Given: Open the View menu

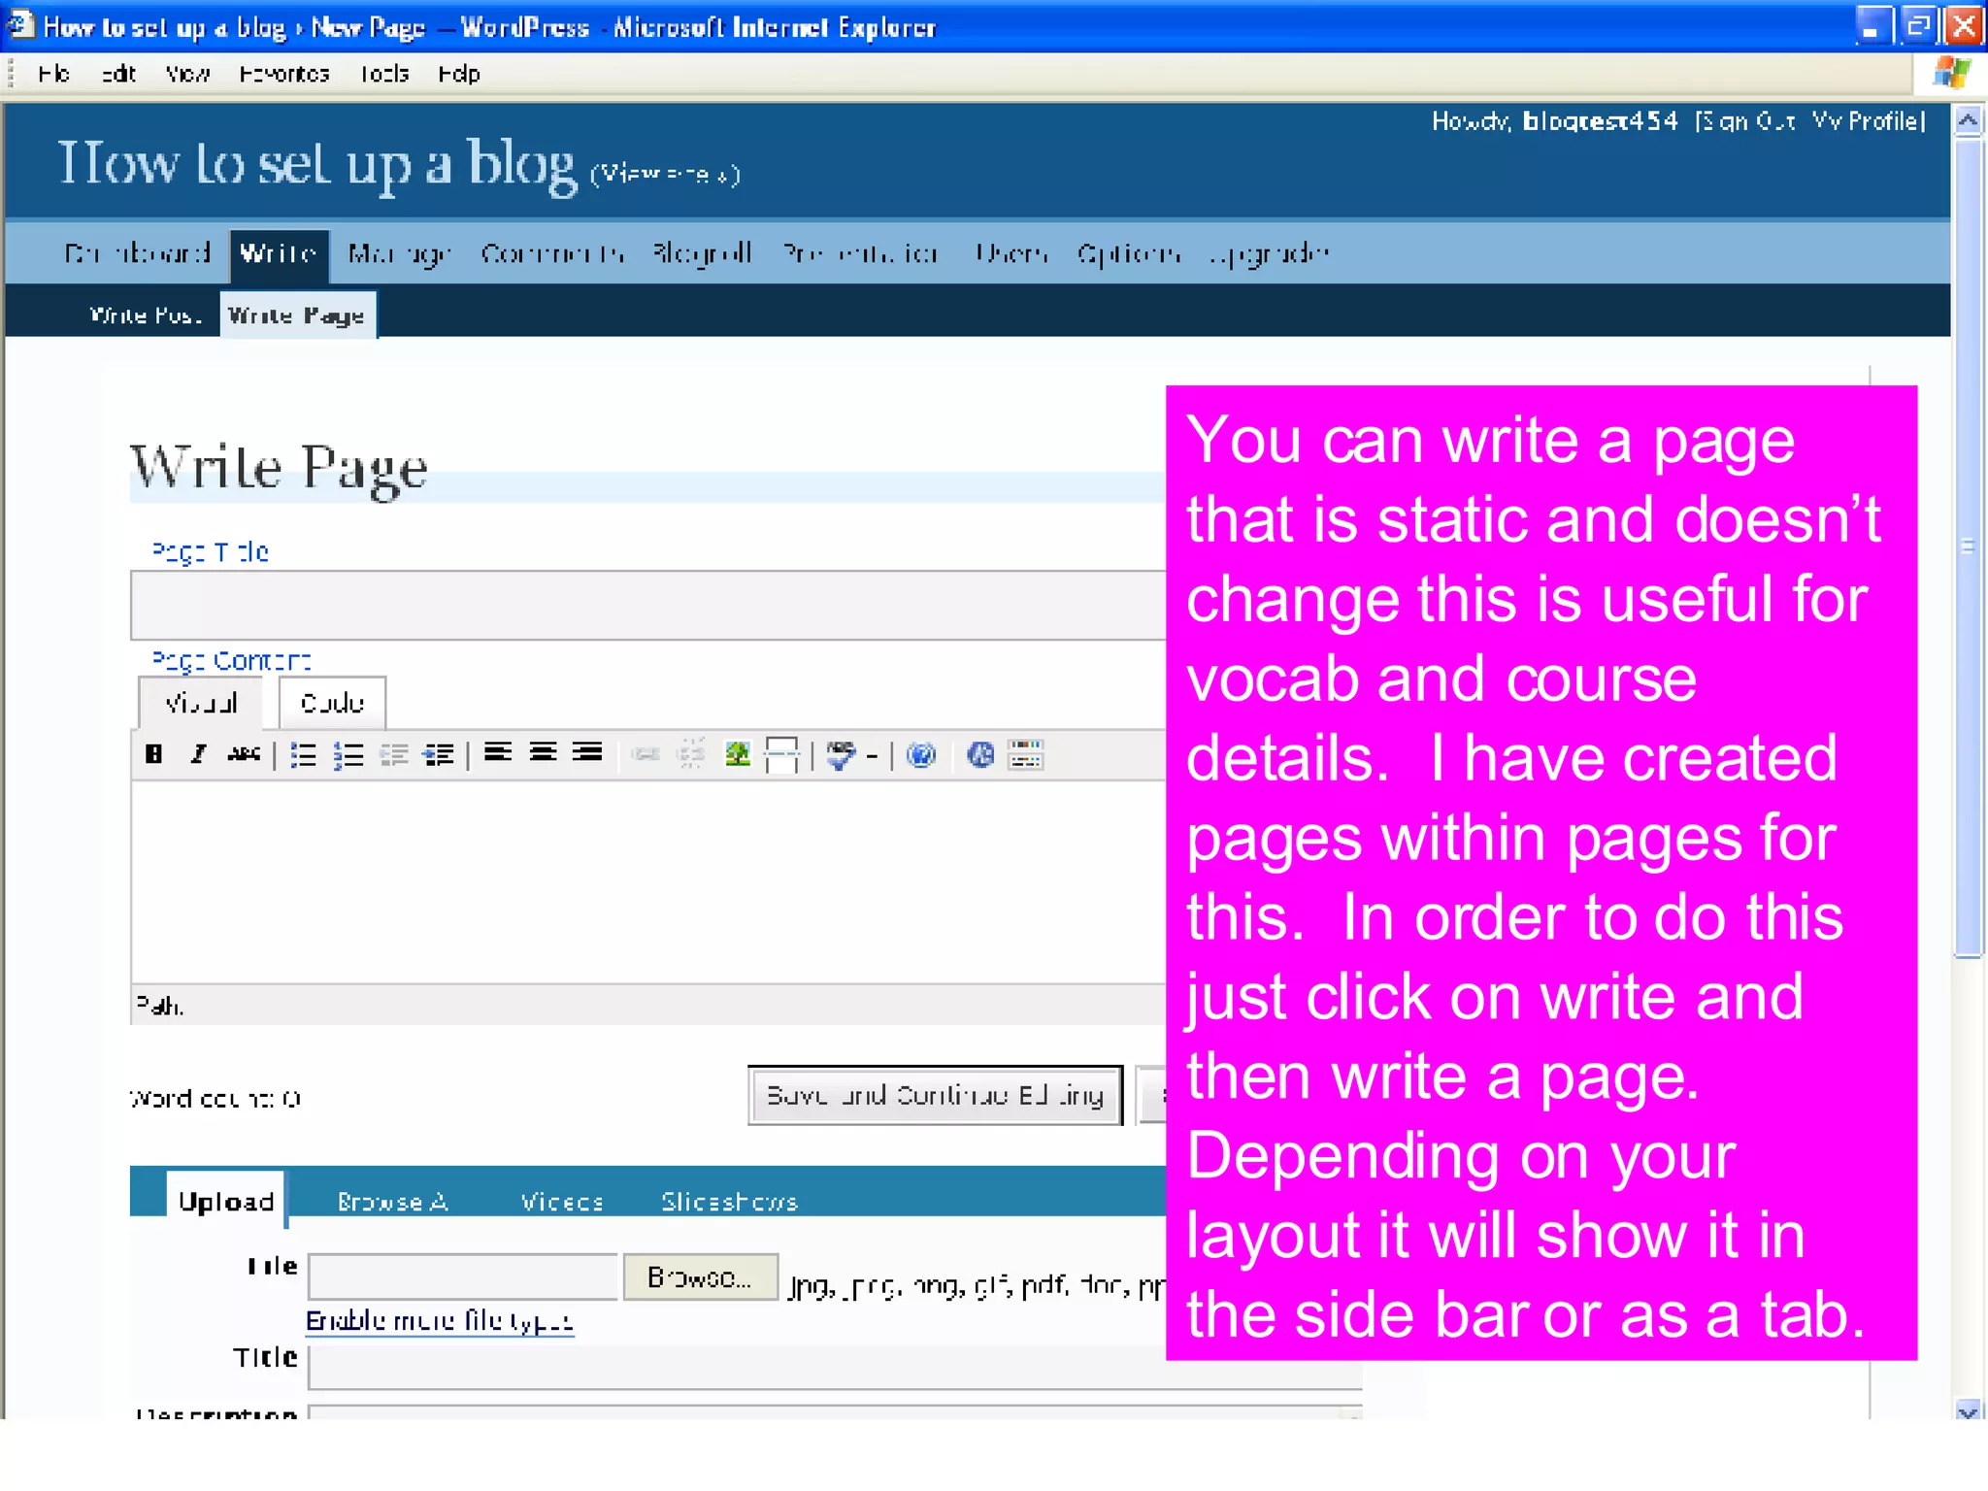Looking at the screenshot, I should pos(187,74).
